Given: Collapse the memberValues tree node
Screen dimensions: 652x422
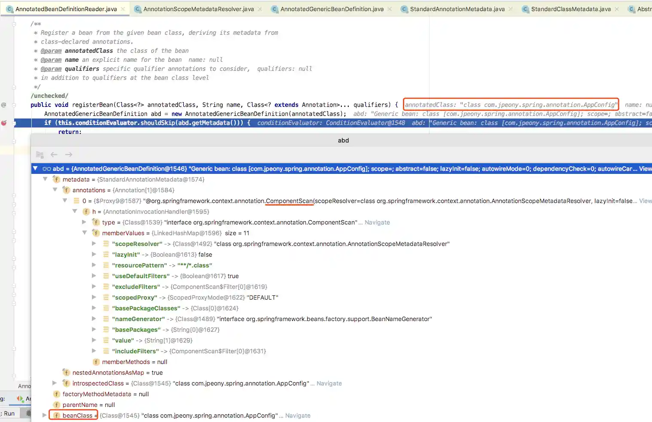Looking at the screenshot, I should click(85, 233).
